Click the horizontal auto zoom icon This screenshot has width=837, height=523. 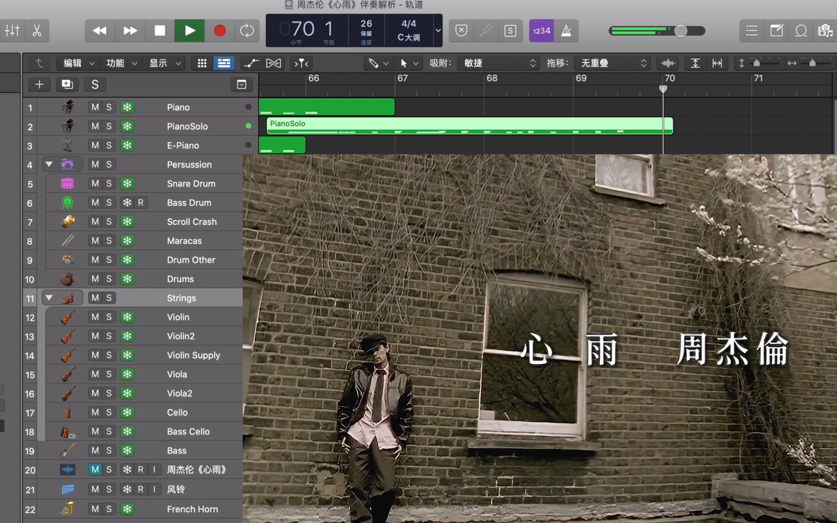[717, 63]
